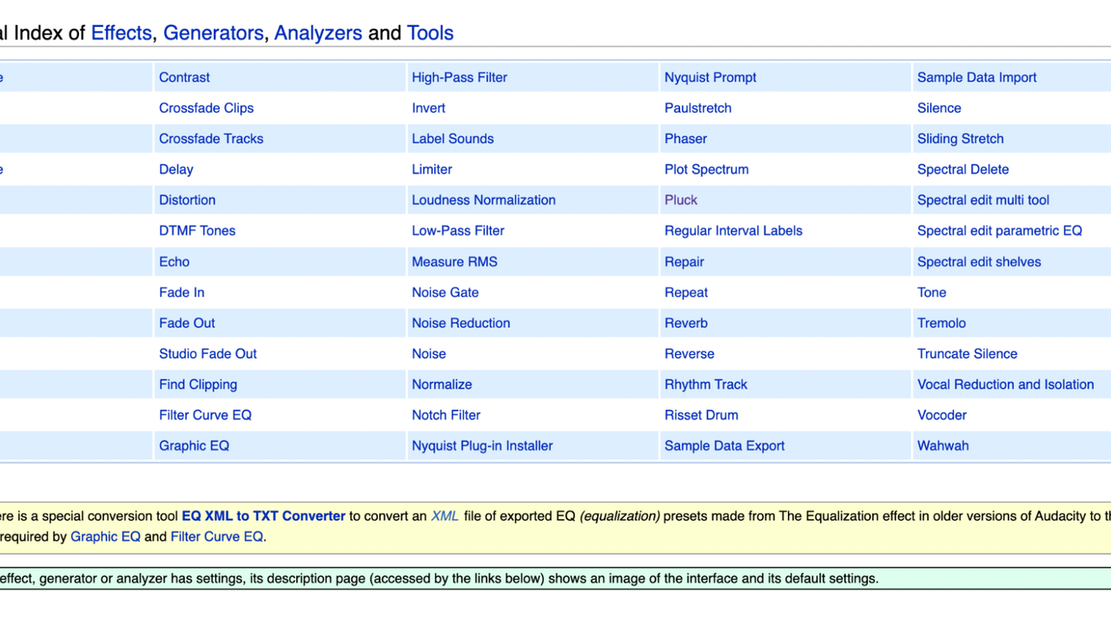Open the DTMF Tones link

point(197,231)
